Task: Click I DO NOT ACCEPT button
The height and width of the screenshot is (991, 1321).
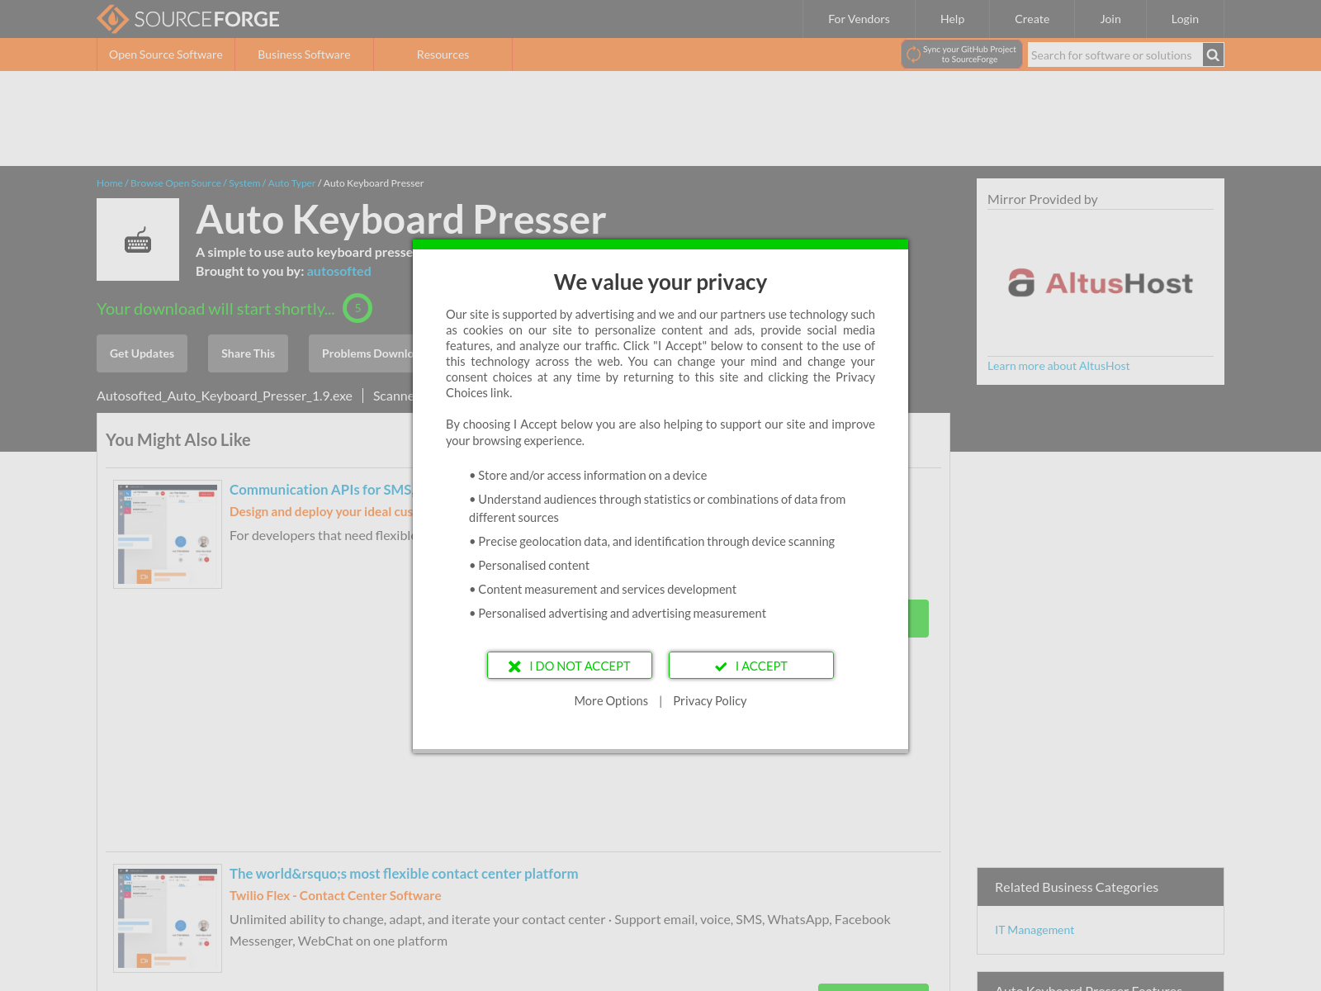Action: point(570,666)
